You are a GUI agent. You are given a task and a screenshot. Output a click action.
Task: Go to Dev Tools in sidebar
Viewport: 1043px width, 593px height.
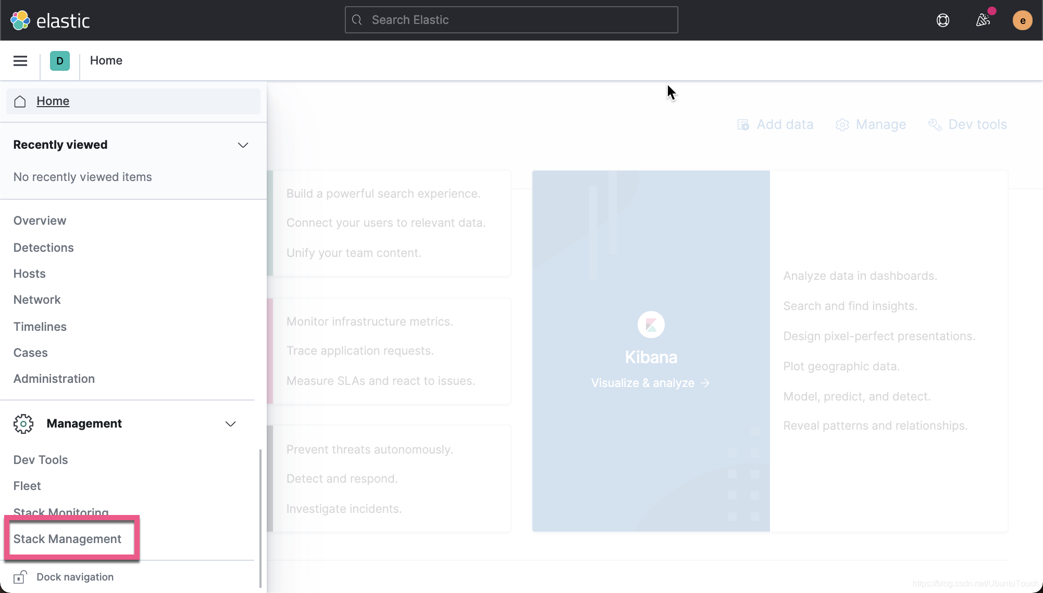41,460
